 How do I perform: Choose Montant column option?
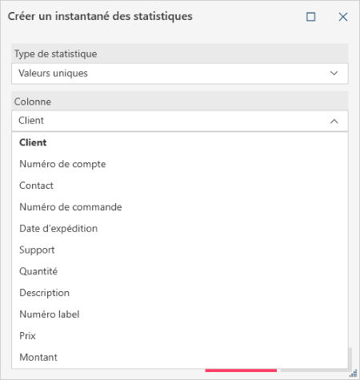pyautogui.click(x=180, y=358)
